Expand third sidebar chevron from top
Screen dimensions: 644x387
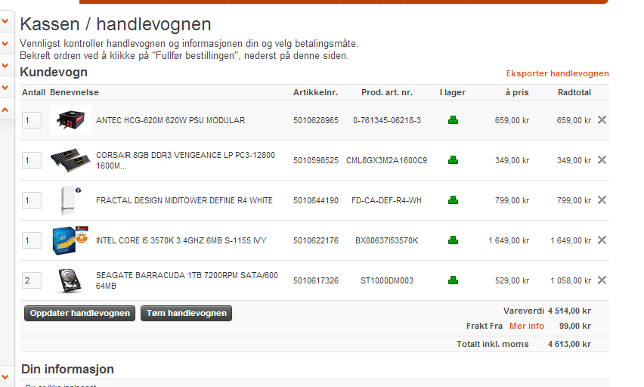coord(5,65)
